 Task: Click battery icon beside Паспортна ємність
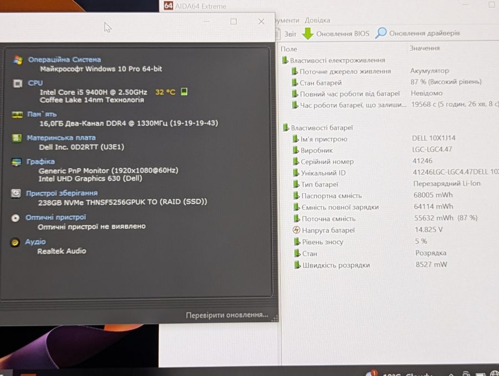[296, 195]
